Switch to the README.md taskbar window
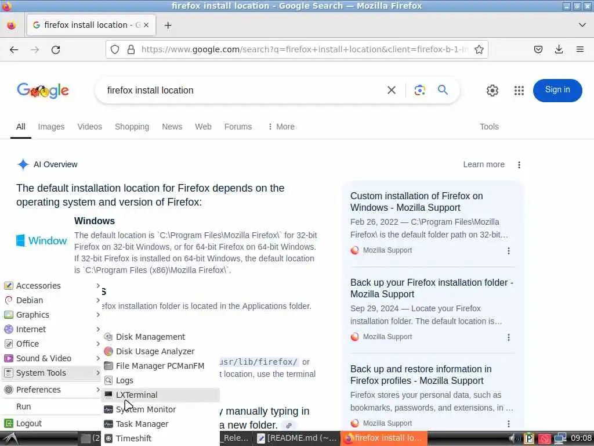The image size is (594, 446). pyautogui.click(x=297, y=438)
